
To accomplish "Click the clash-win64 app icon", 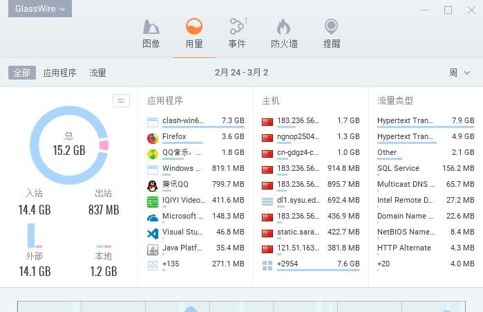I will (x=153, y=122).
